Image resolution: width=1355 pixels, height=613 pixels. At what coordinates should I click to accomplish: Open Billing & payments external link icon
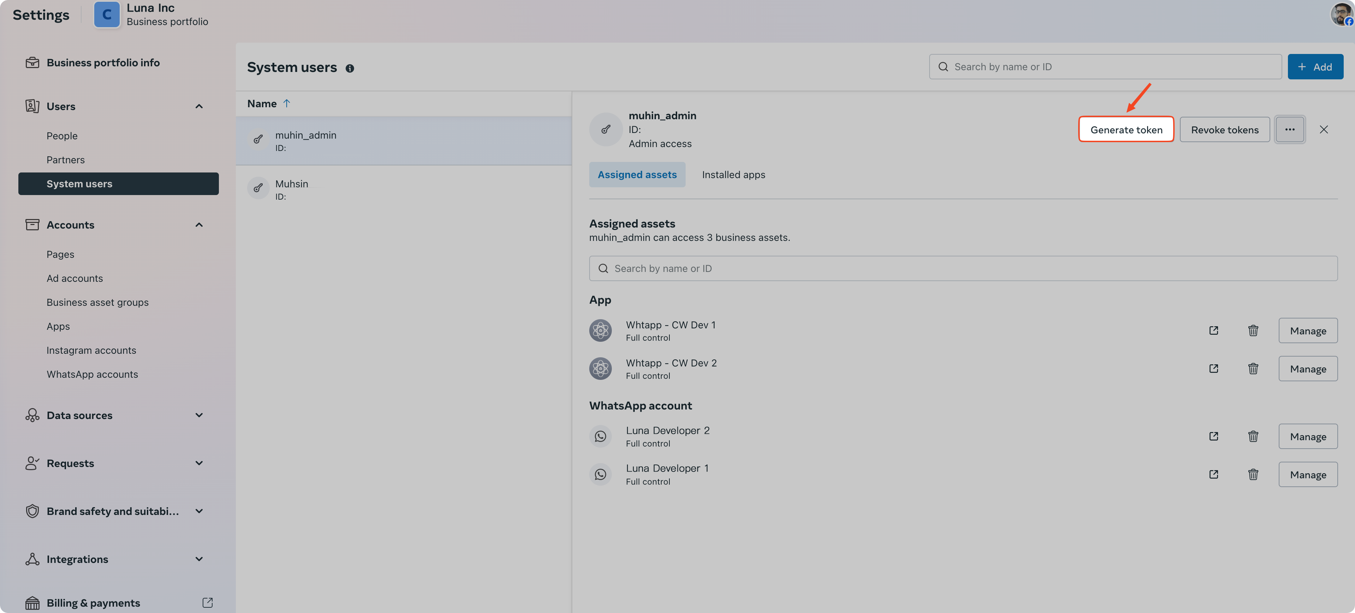[208, 602]
